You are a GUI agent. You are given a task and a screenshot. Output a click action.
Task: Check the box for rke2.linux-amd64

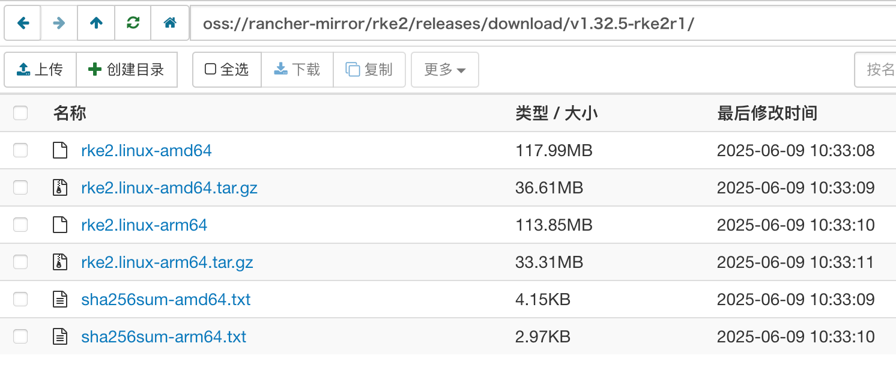coord(20,150)
